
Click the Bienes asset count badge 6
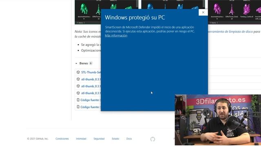[91, 63]
